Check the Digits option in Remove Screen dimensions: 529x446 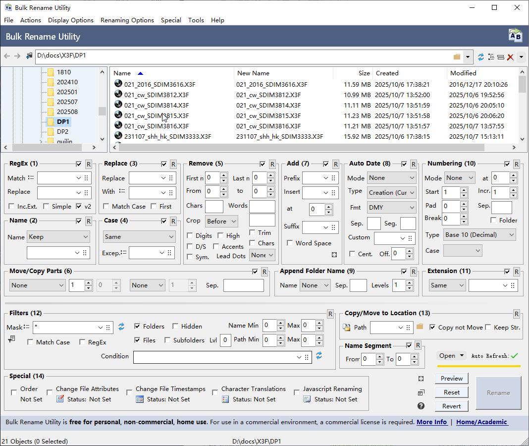click(x=190, y=235)
